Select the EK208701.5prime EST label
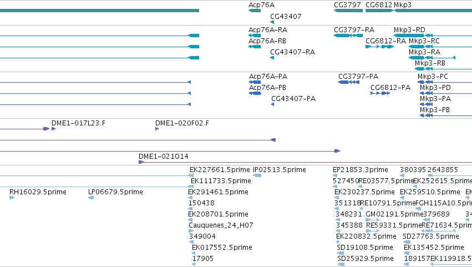This screenshot has width=472, height=267. 218,214
